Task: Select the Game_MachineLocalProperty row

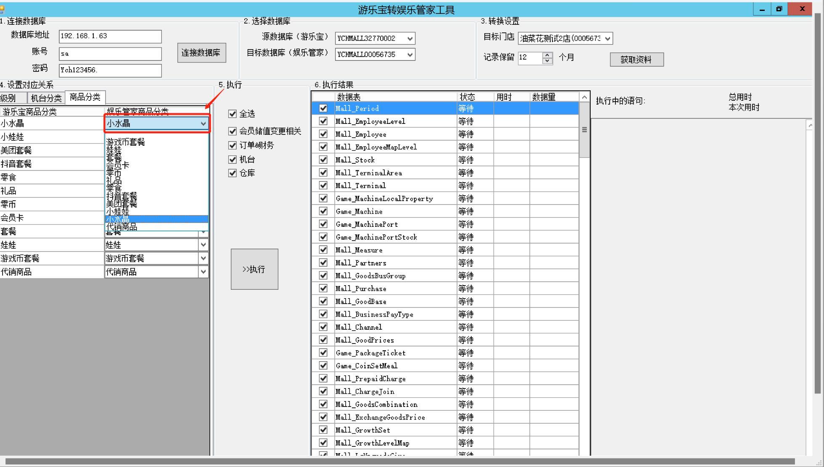Action: pyautogui.click(x=445, y=198)
